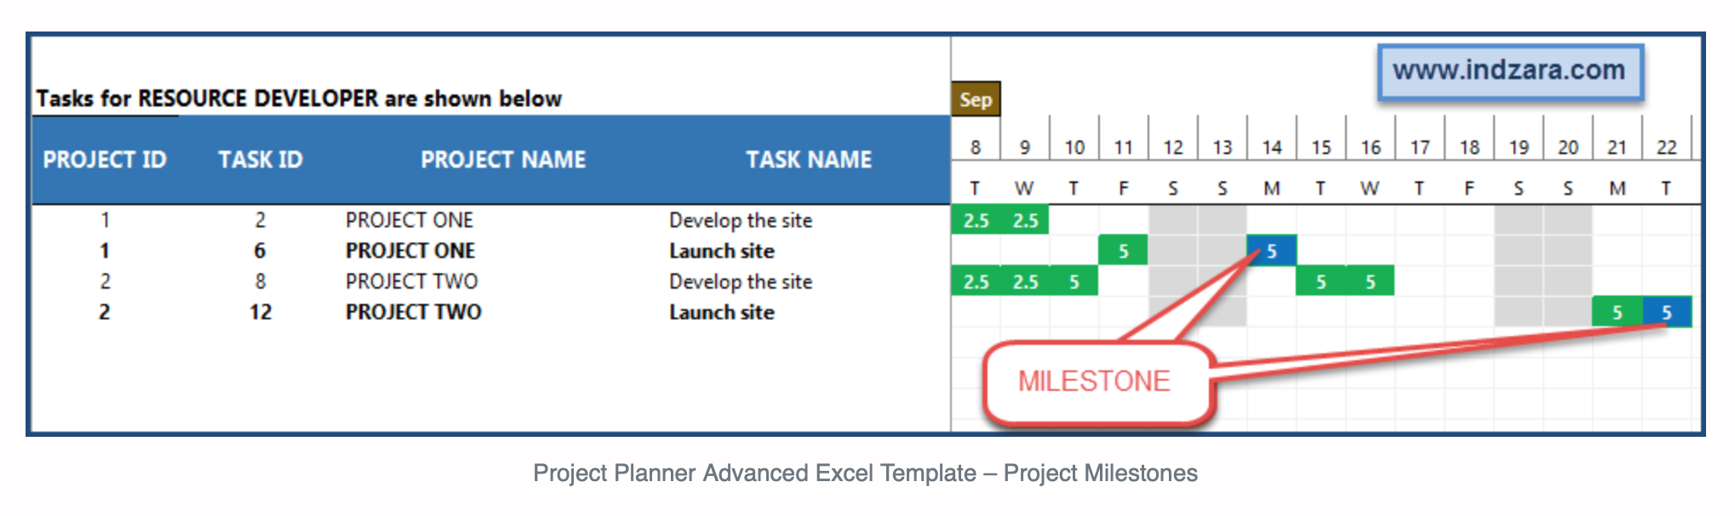Viewport: 1735px width, 516px height.
Task: Select day 8 in the date header
Action: pyautogui.click(x=976, y=147)
